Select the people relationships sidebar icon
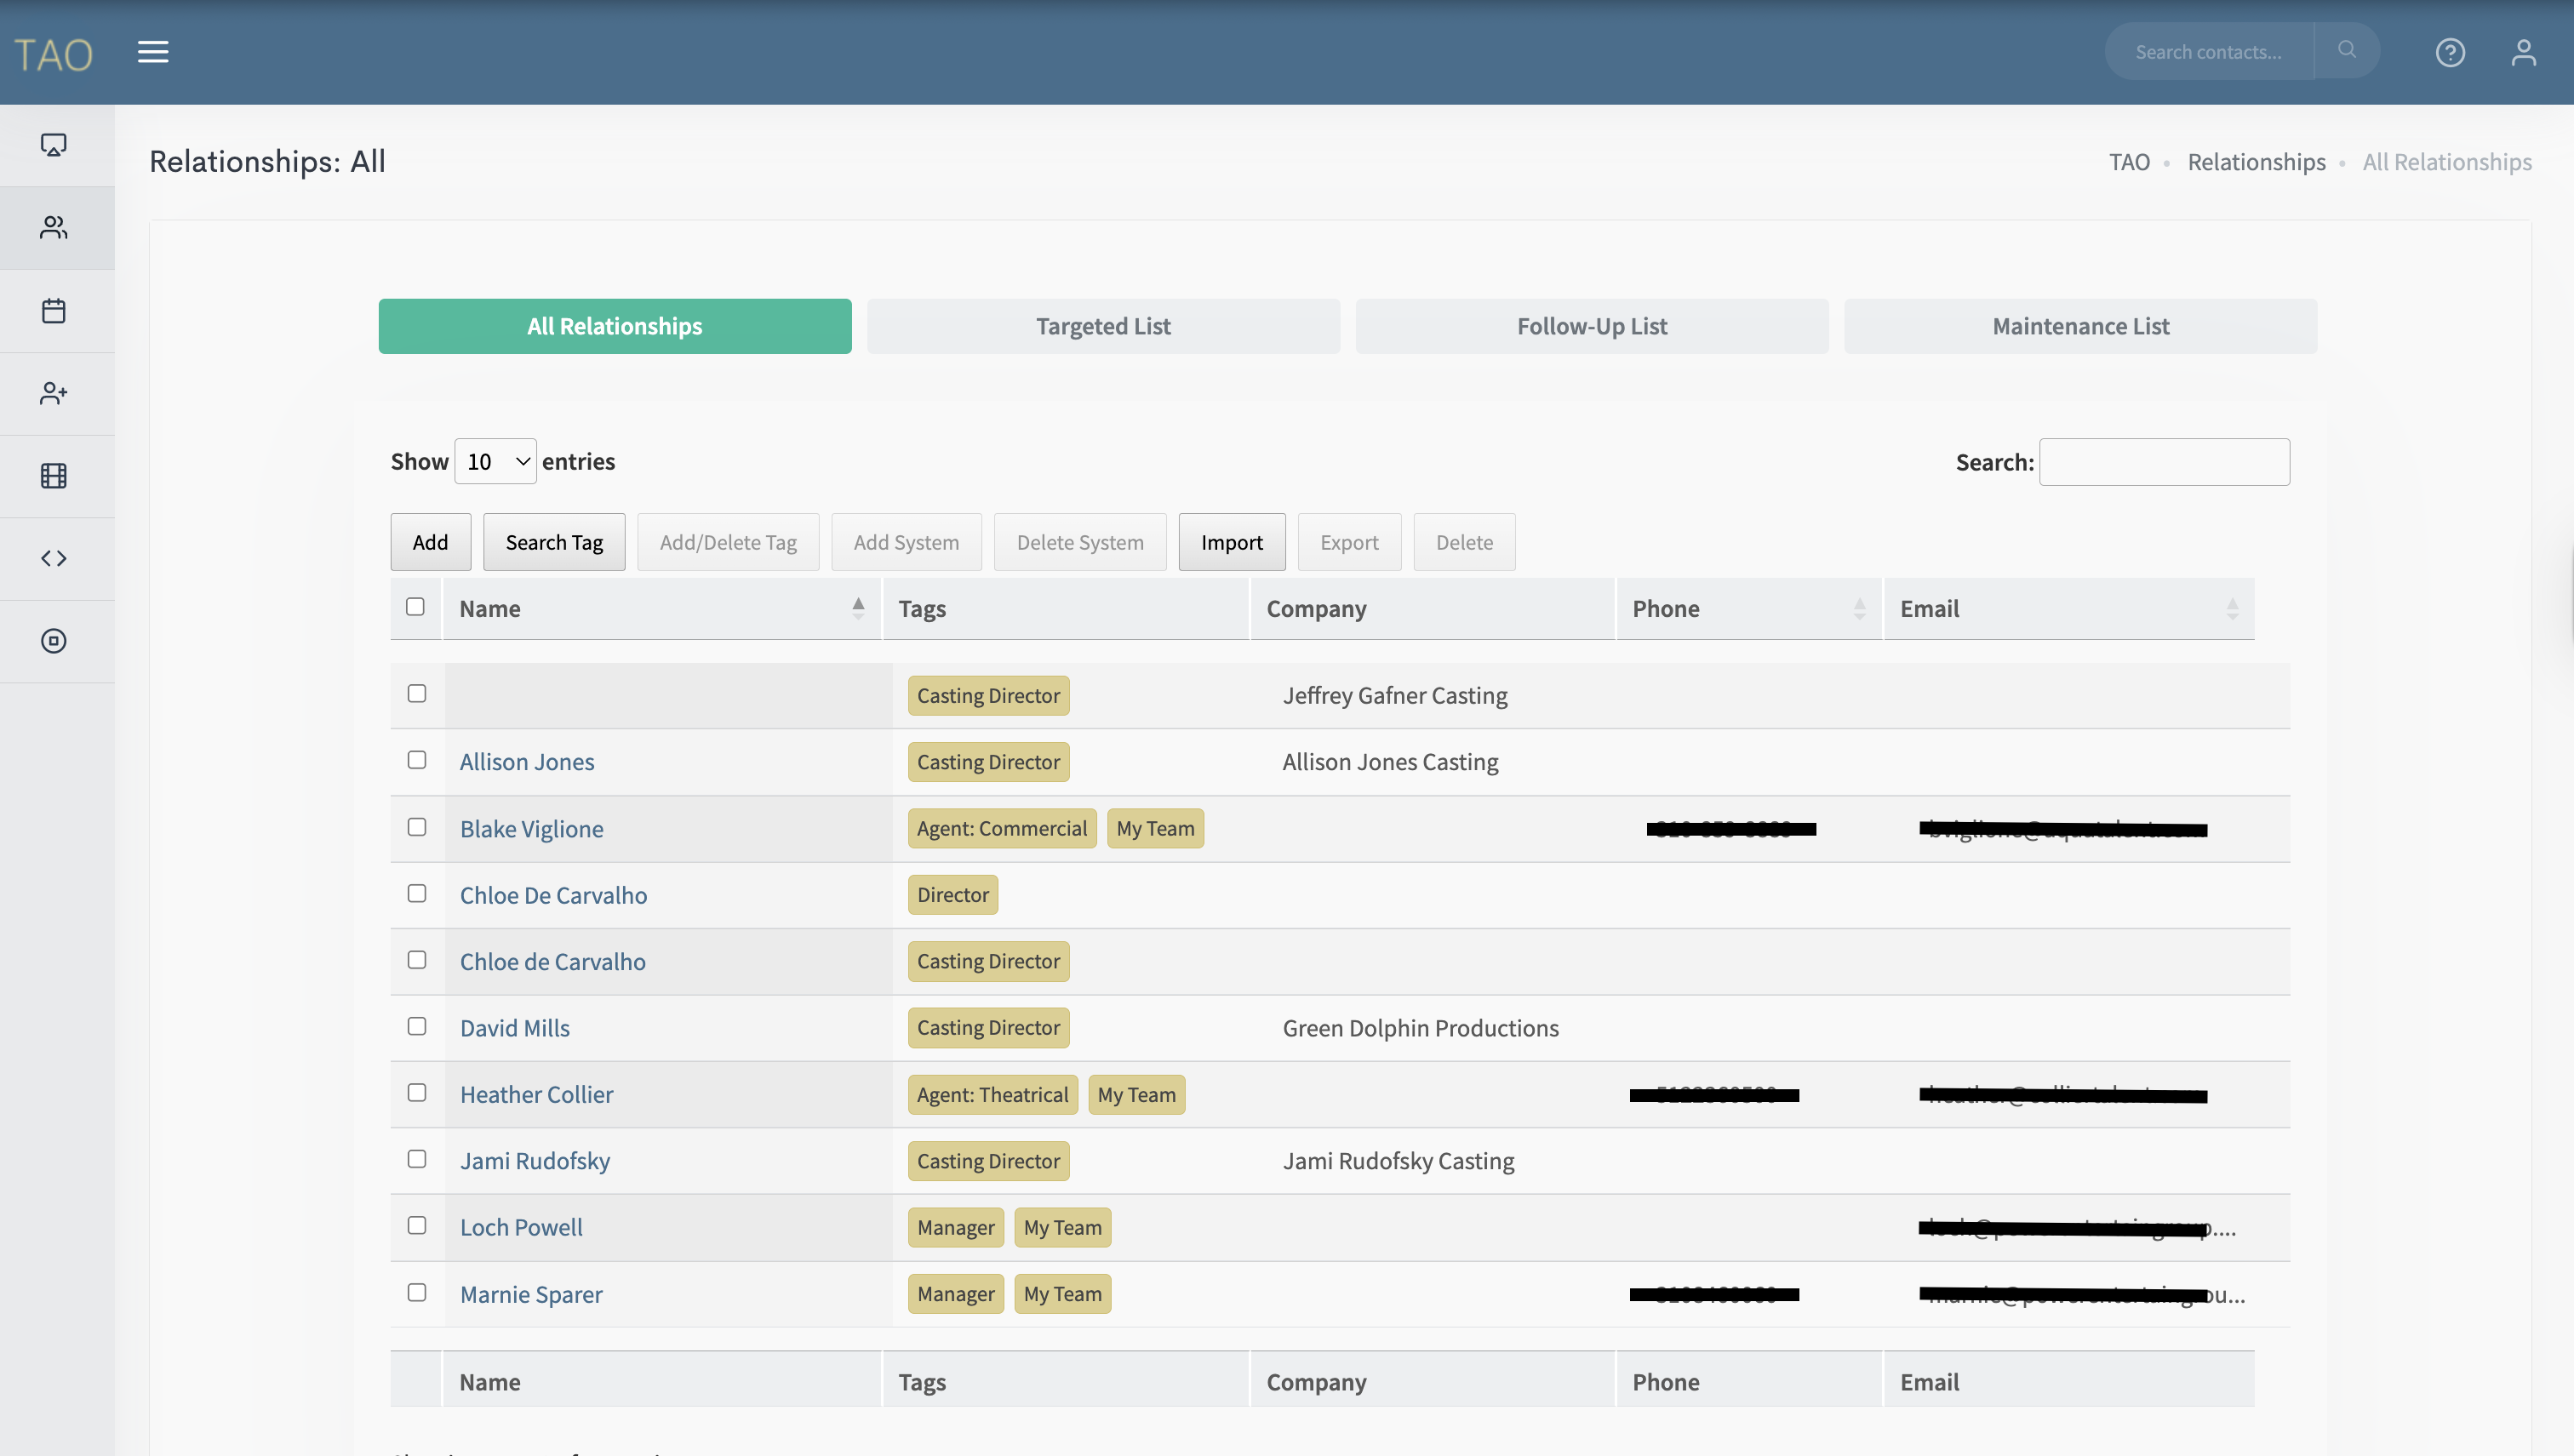 point(54,228)
